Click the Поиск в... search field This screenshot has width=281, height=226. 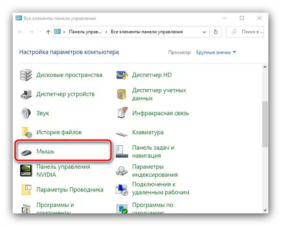(245, 32)
